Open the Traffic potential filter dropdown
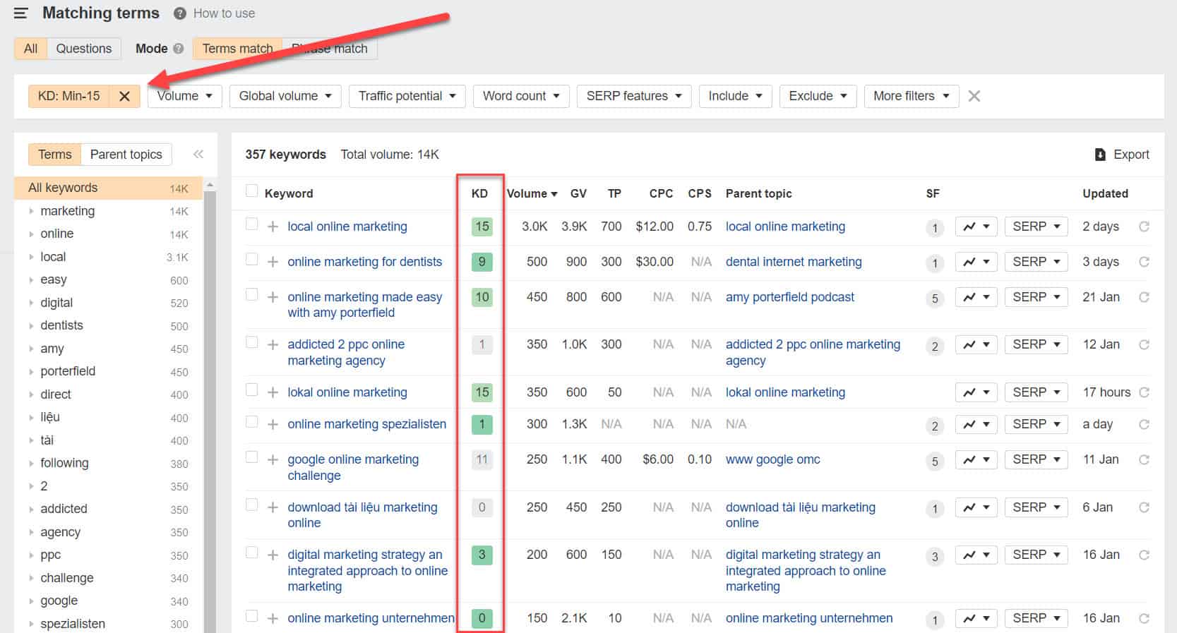Viewport: 1177px width, 633px height. coord(407,96)
